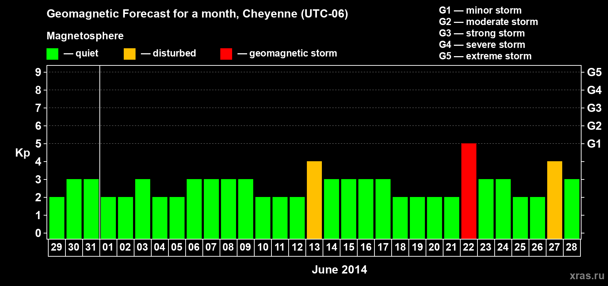Click the Kp axis title
The image size is (608, 286).
pos(23,153)
